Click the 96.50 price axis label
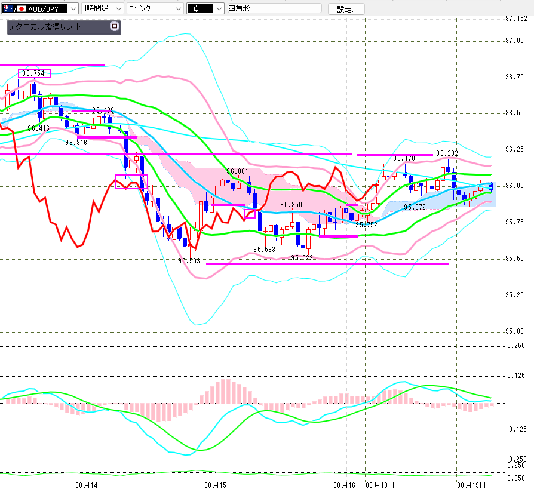Viewport: 534px width, 489px height. click(x=515, y=113)
